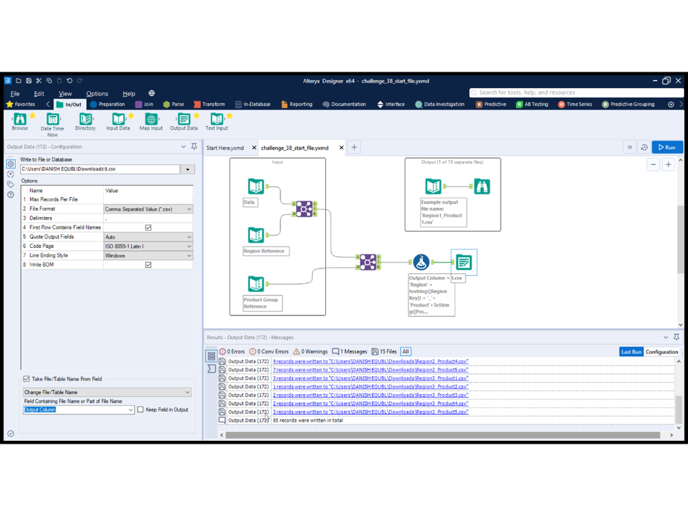The width and height of the screenshot is (688, 516).
Task: Open the View menu
Action: tap(65, 94)
